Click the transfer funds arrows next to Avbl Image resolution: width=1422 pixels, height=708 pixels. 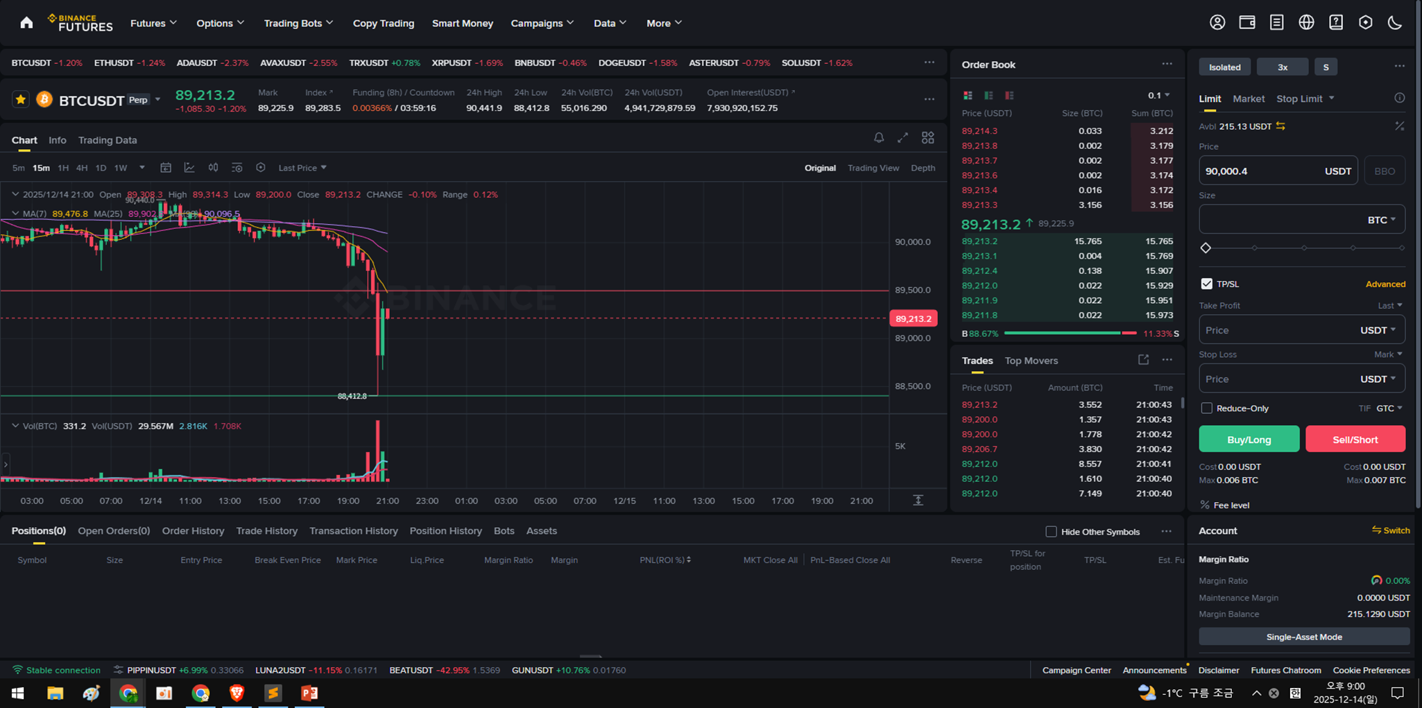(x=1280, y=126)
